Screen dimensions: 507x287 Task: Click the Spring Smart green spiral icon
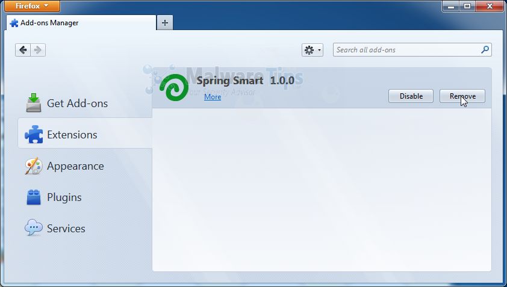(x=174, y=87)
